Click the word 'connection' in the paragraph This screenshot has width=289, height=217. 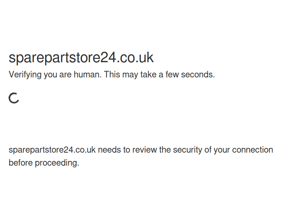[253, 150]
